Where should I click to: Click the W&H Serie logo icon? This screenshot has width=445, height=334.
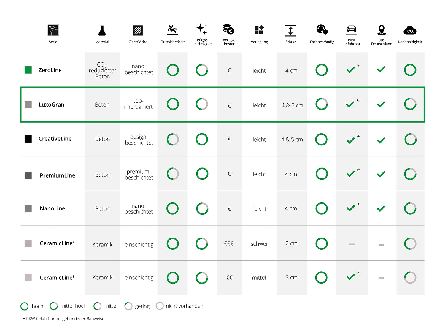click(53, 30)
